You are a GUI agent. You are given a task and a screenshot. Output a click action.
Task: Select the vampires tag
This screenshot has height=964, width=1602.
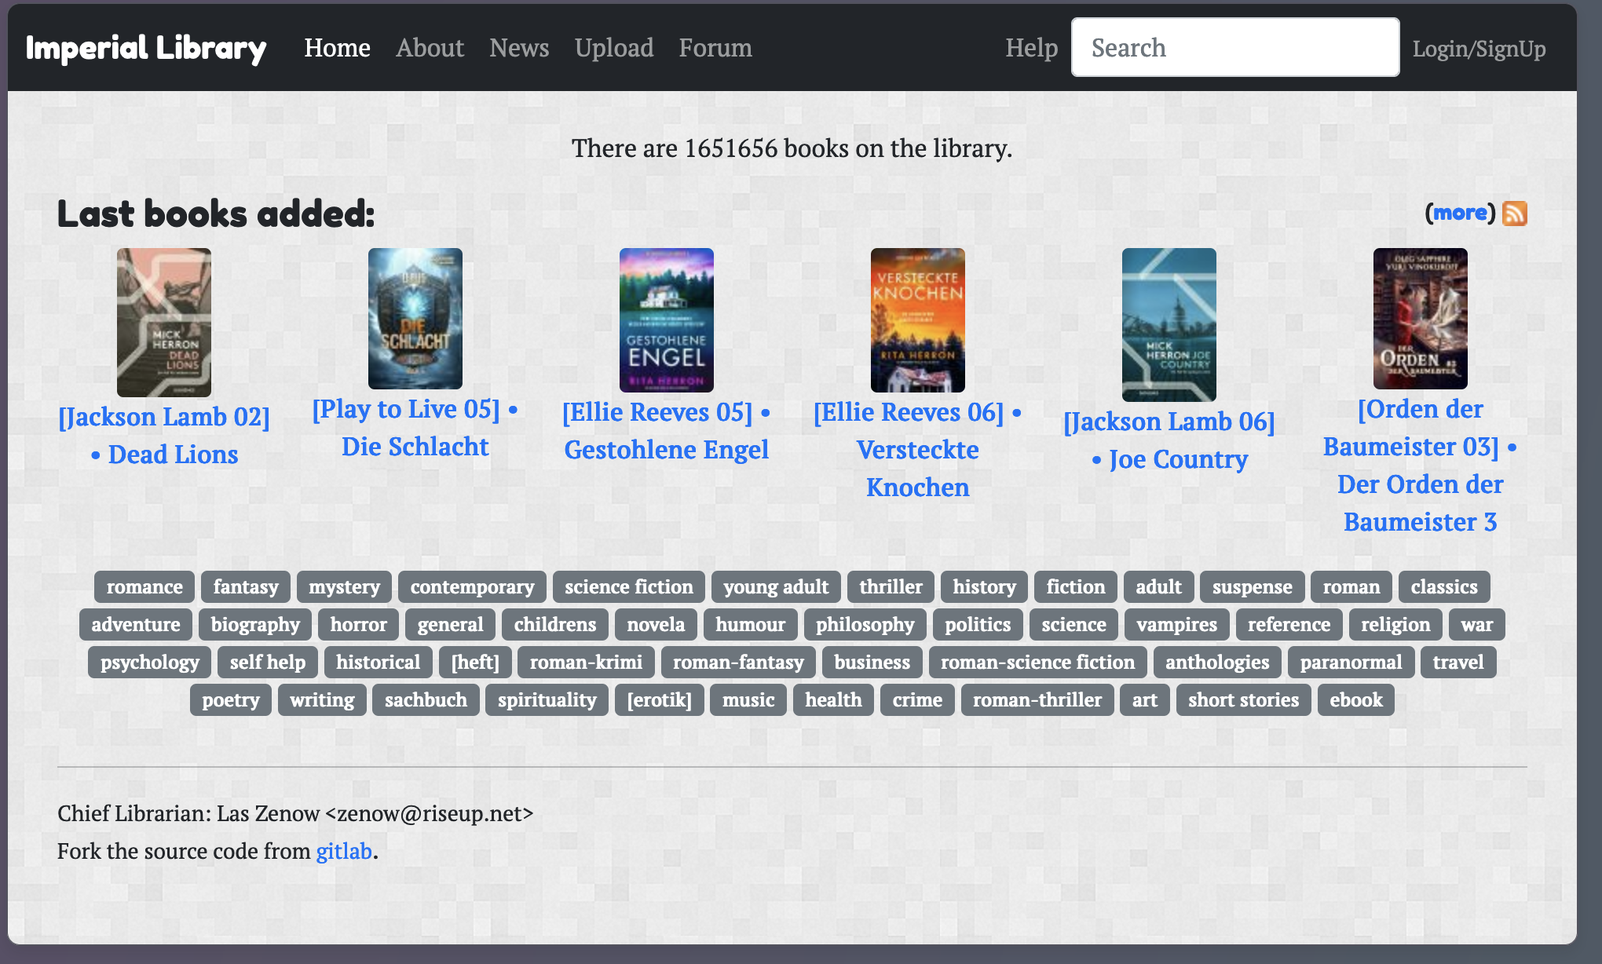1176,624
